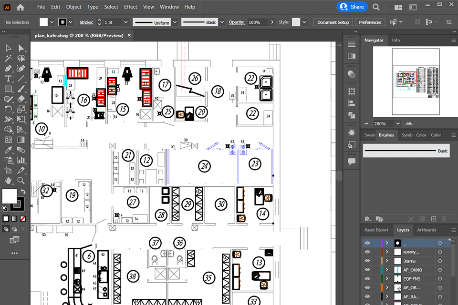Hide the Зонты layer
This screenshot has width=458, height=305.
pos(367,261)
